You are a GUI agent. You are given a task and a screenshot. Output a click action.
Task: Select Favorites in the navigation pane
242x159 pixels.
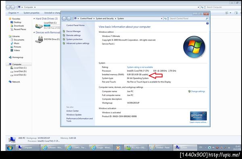pos(15,19)
